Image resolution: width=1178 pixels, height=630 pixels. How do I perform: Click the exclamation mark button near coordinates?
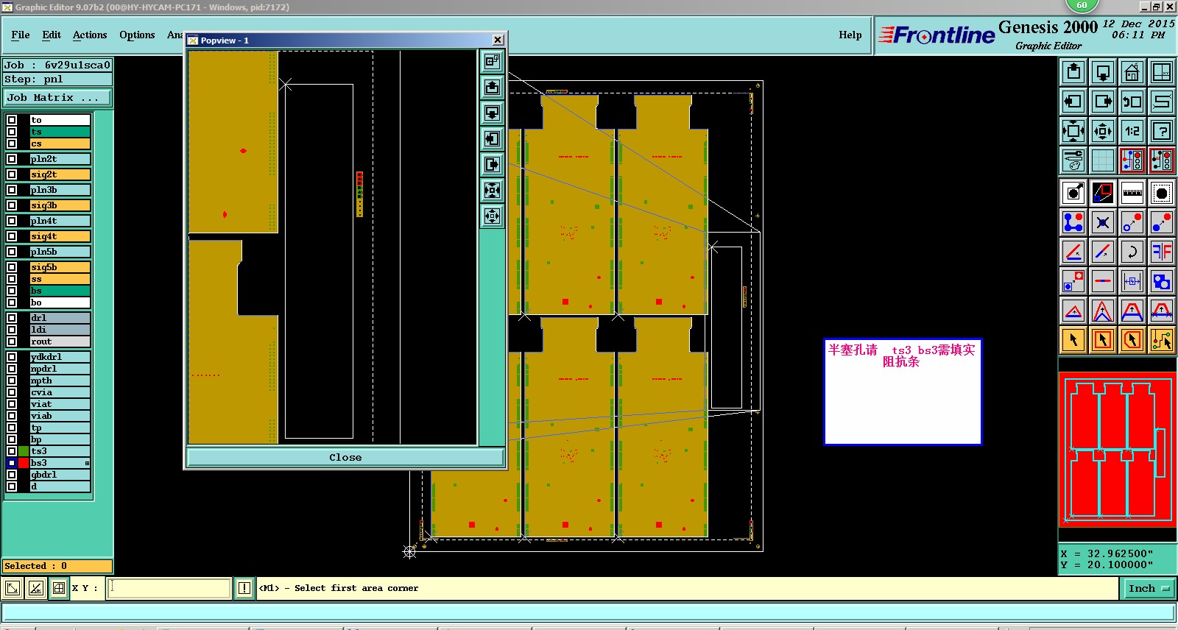pyautogui.click(x=244, y=588)
